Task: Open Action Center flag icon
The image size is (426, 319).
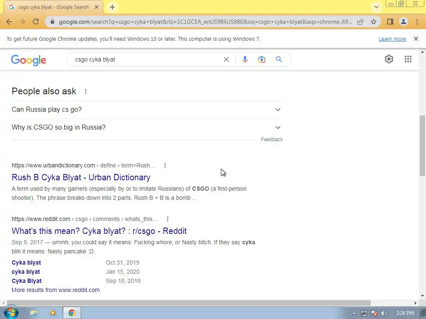Action: click(x=374, y=313)
